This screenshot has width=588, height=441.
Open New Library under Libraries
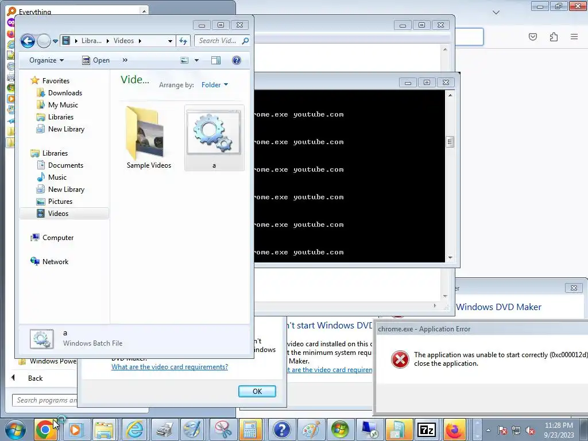66,189
